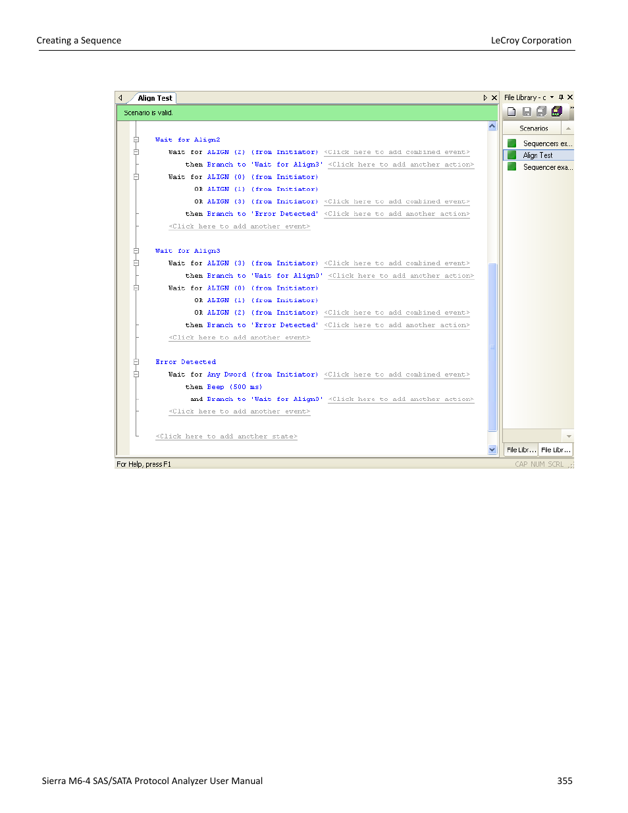Click the 'Scenario is valid.' status message
This screenshot has width=628, height=813.
coord(149,113)
